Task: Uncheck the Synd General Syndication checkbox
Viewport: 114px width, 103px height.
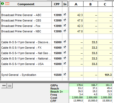Action: point(65,74)
